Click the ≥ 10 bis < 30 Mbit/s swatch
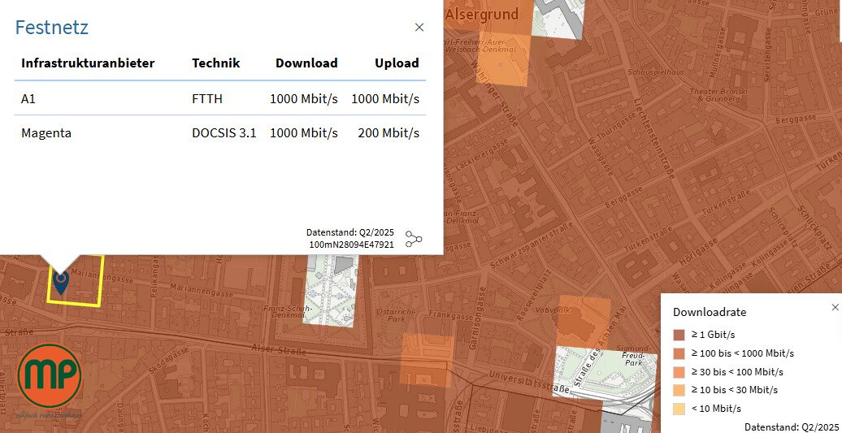Image resolution: width=842 pixels, height=433 pixels. [x=679, y=390]
